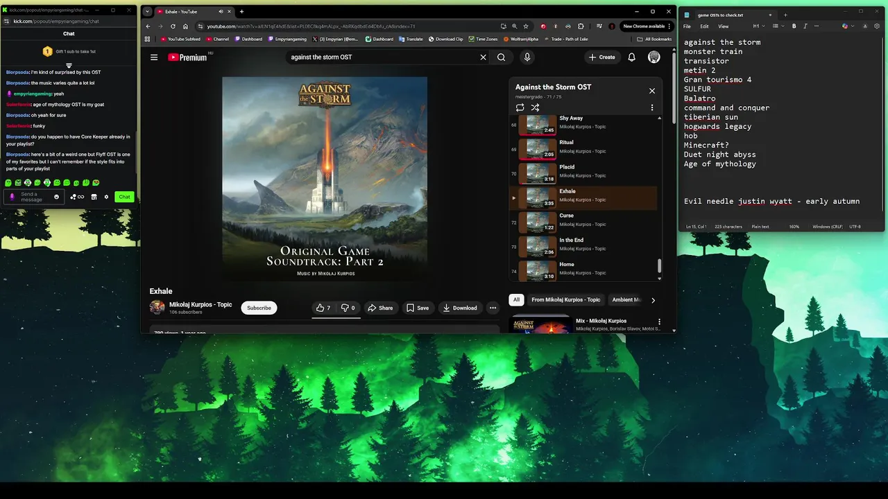Click the green Chat send button

point(124,197)
